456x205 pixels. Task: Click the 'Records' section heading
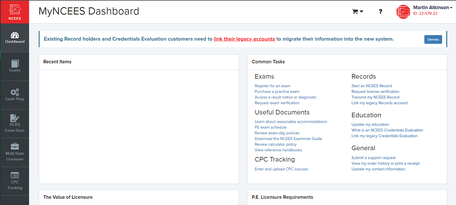click(x=364, y=76)
